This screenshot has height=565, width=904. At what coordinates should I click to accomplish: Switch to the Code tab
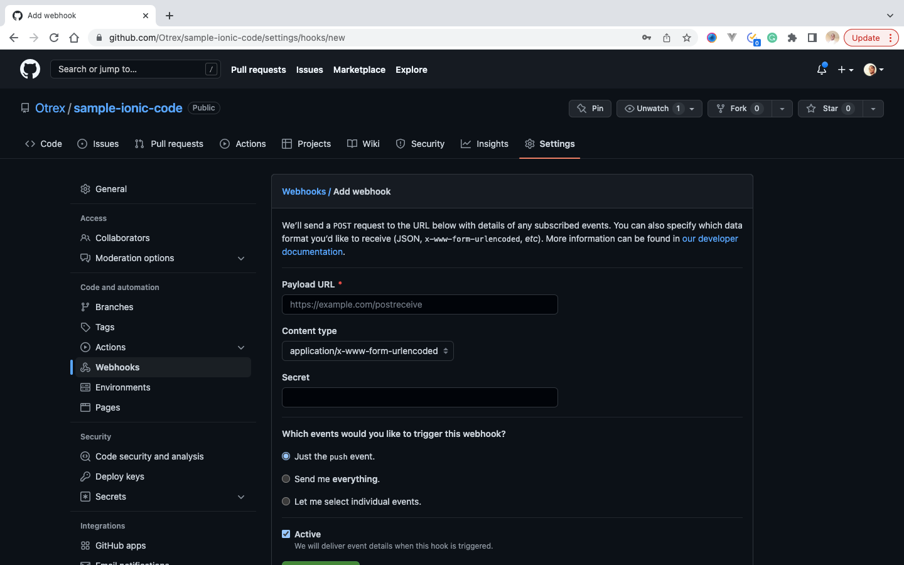click(x=43, y=144)
